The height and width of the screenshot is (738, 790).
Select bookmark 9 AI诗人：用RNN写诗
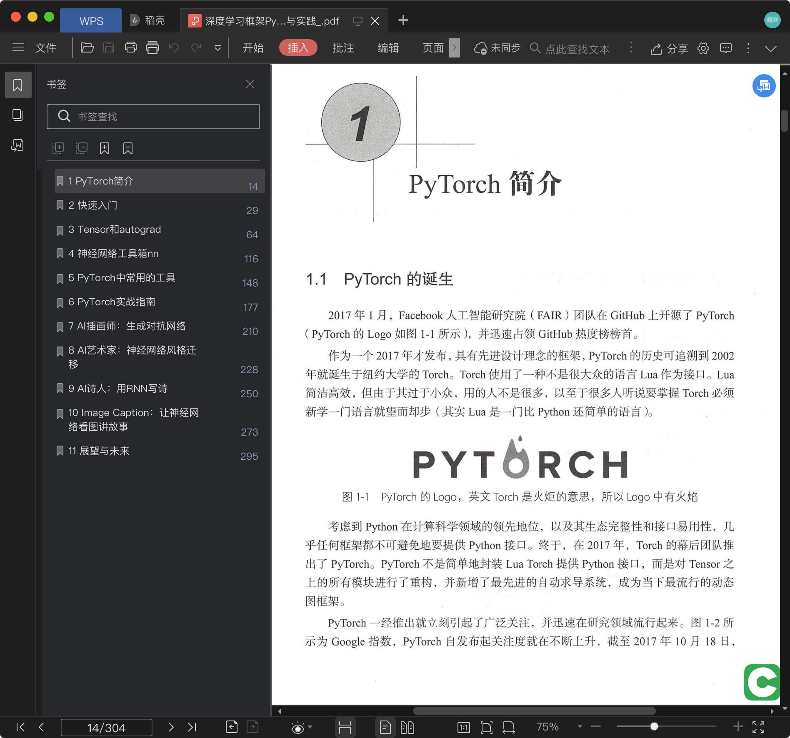[x=160, y=389]
